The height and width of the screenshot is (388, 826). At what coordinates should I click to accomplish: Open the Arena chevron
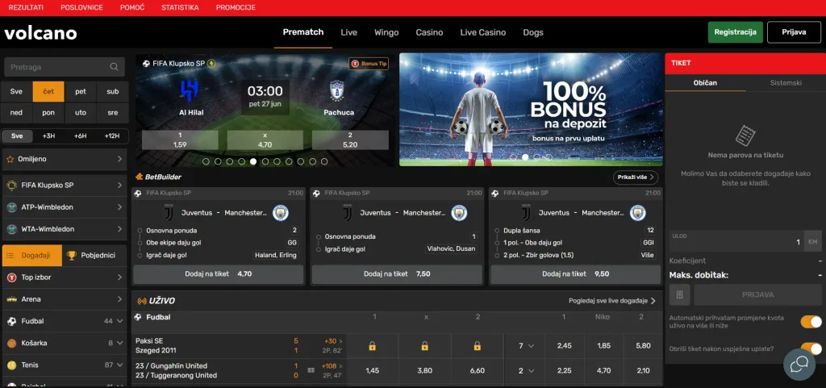119,299
